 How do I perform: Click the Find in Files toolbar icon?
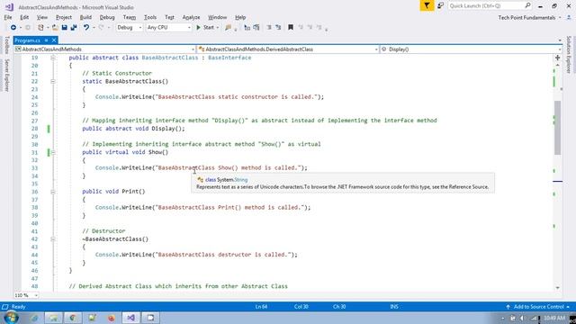click(x=228, y=28)
